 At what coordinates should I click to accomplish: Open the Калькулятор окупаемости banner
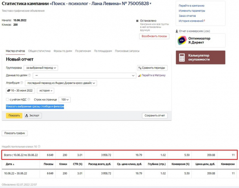tap(201, 58)
